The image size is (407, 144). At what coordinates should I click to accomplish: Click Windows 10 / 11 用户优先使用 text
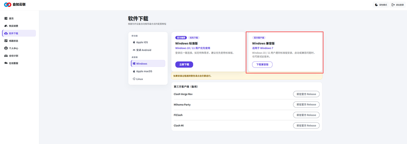click(x=193, y=48)
